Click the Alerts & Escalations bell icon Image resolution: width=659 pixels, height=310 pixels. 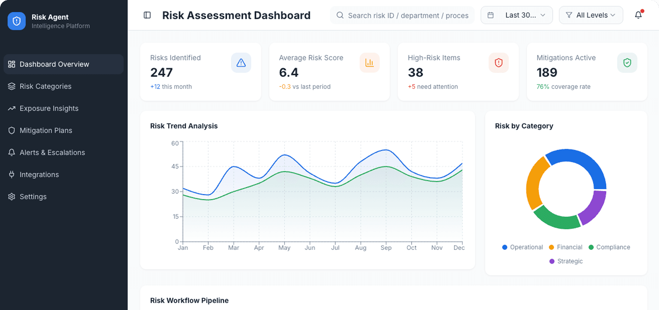click(12, 153)
